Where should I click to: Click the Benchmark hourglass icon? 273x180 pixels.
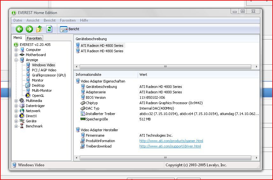coord(22,126)
